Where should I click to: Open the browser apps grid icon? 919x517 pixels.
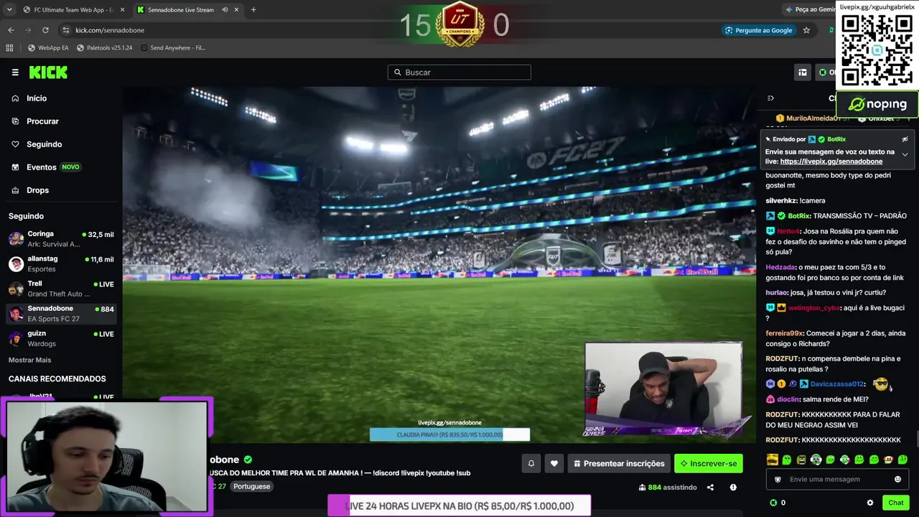[x=9, y=48]
